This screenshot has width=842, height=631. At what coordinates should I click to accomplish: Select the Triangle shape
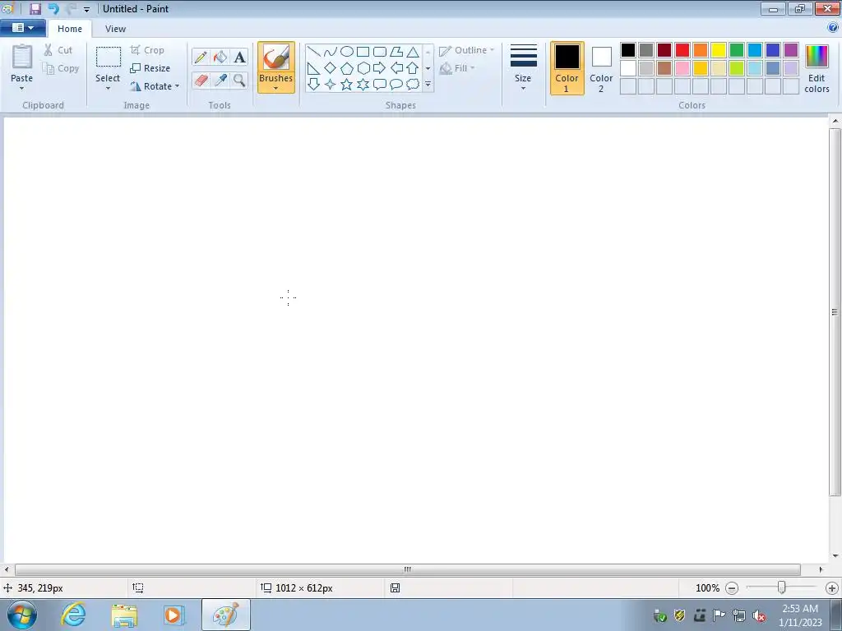[413, 52]
